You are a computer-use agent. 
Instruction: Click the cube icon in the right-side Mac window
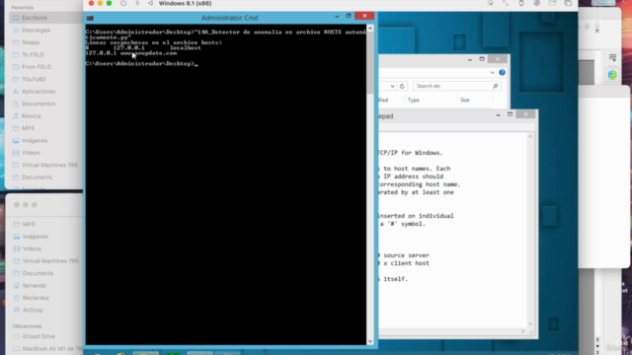(x=612, y=75)
